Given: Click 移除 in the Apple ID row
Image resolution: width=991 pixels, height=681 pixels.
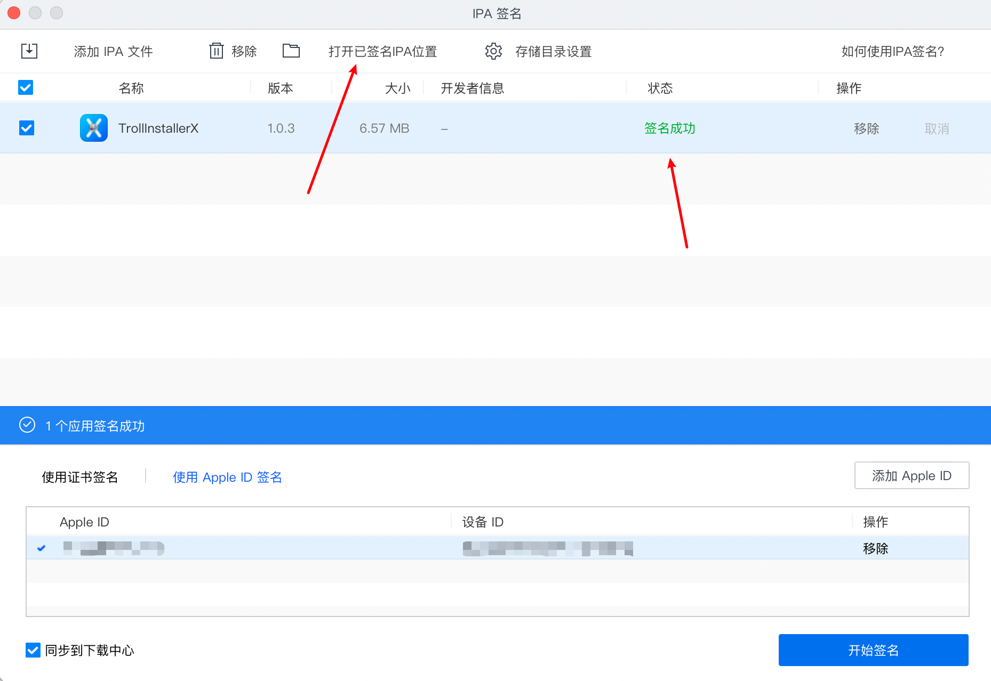Looking at the screenshot, I should point(876,548).
